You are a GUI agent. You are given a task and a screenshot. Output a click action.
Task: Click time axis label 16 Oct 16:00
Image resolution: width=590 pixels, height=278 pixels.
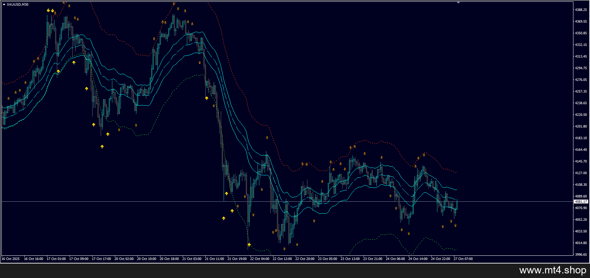coord(34,259)
